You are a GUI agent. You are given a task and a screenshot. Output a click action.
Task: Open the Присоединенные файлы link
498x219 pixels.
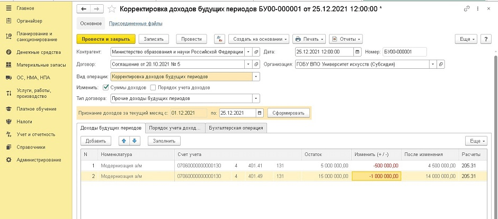[135, 23]
